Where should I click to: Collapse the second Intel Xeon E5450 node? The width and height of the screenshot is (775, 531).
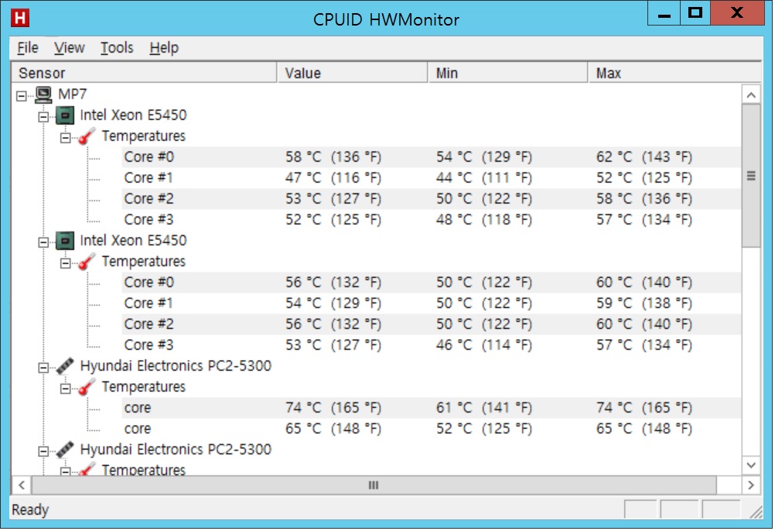pos(43,242)
